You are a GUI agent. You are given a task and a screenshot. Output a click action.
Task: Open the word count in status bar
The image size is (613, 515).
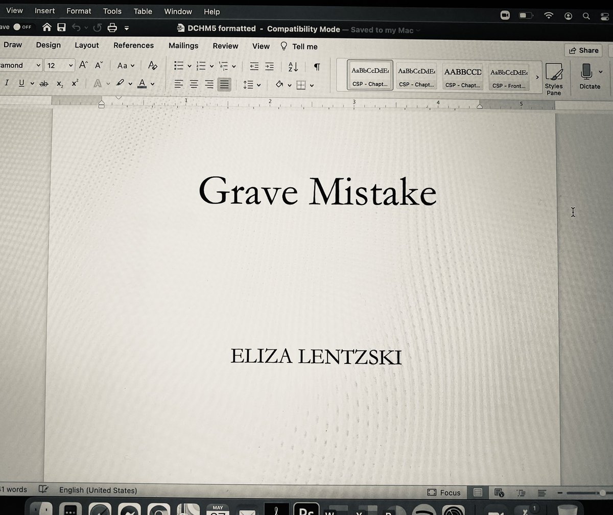14,489
